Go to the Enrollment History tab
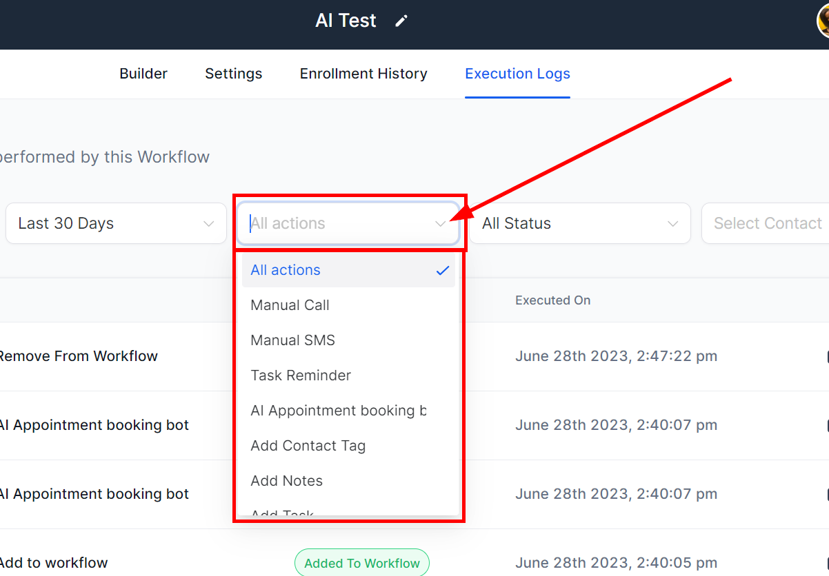829x576 pixels. 363,74
